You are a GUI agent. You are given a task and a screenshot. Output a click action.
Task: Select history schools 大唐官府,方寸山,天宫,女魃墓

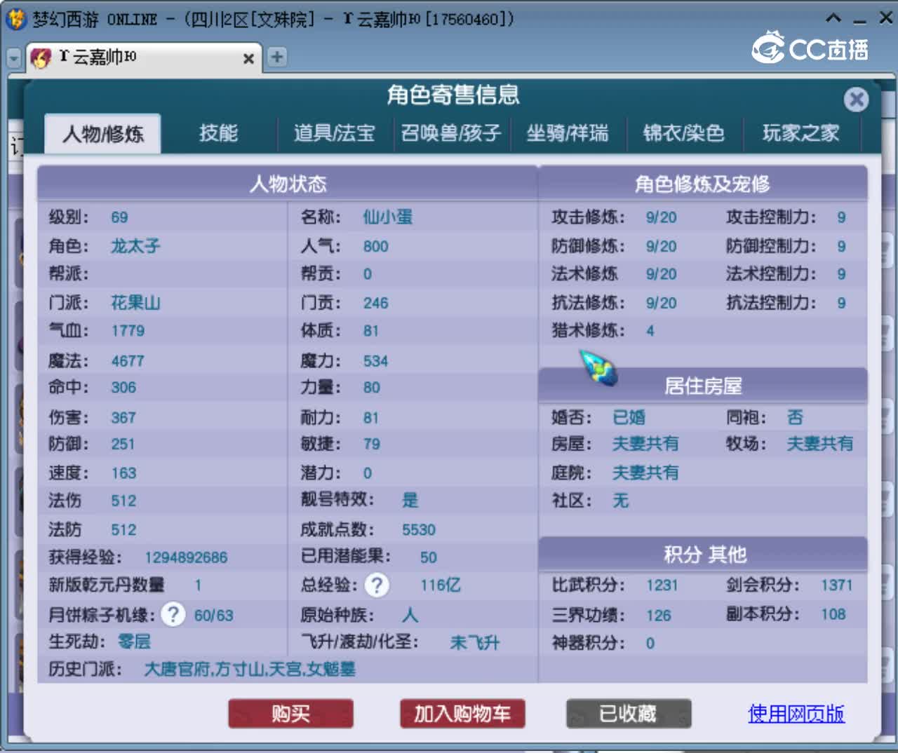point(250,669)
